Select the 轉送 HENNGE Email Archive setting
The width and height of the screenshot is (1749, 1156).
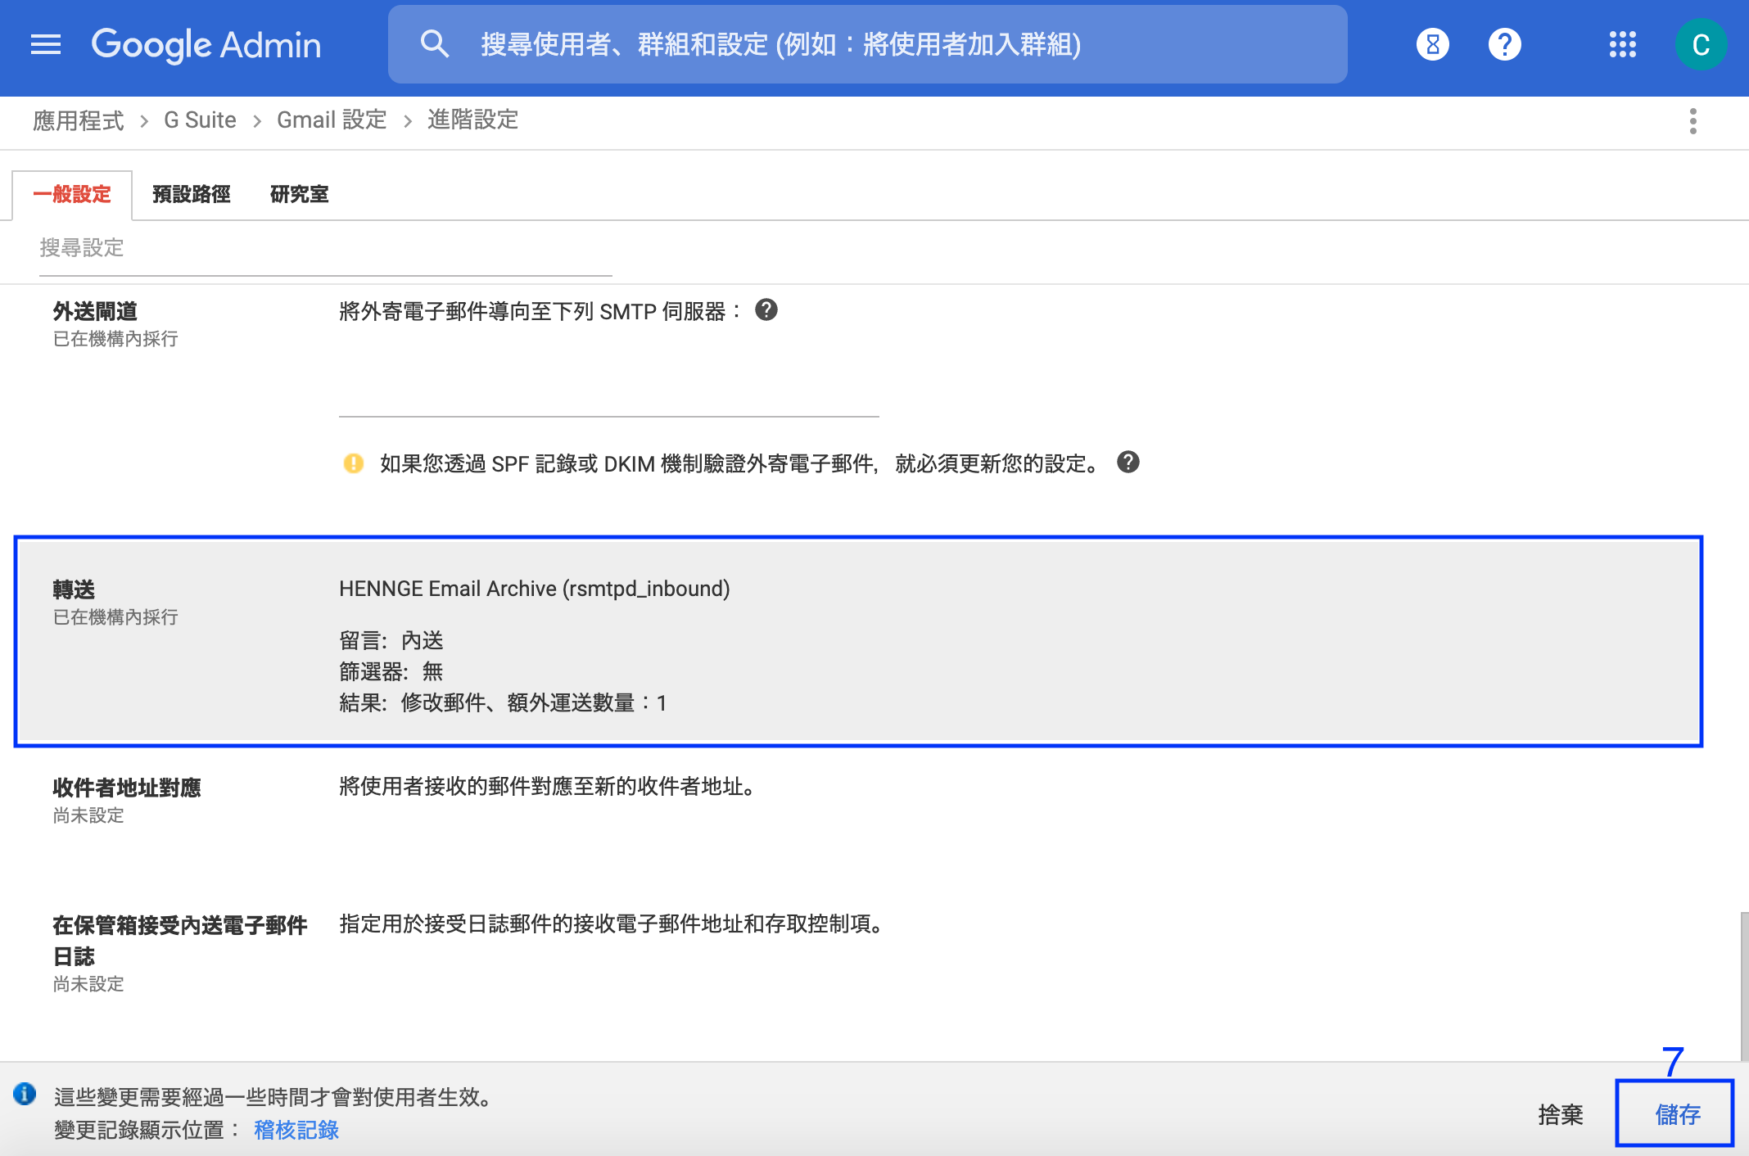(858, 642)
